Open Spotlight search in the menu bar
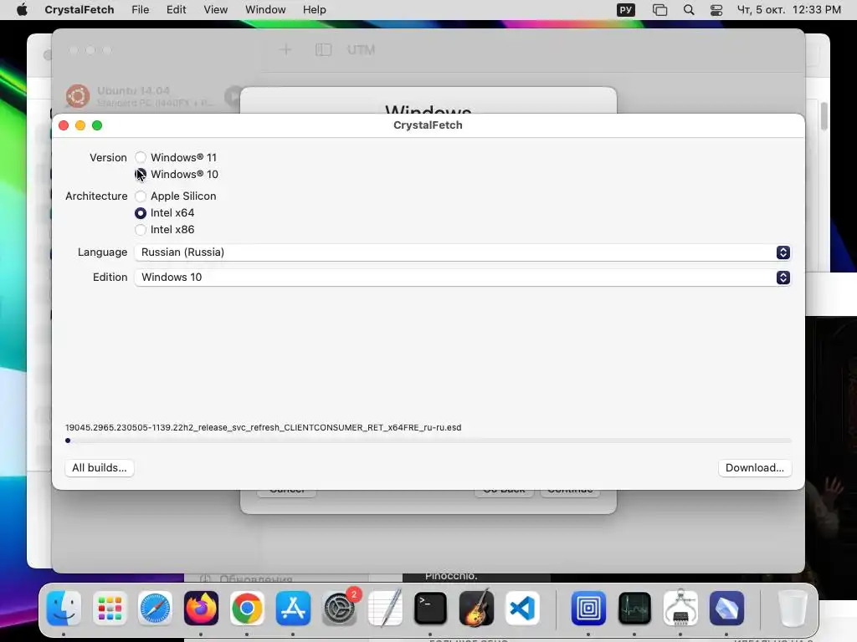The image size is (857, 642). tap(689, 10)
